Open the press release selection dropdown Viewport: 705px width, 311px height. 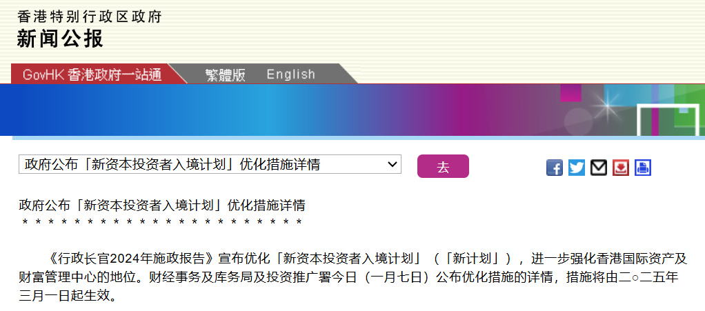210,164
